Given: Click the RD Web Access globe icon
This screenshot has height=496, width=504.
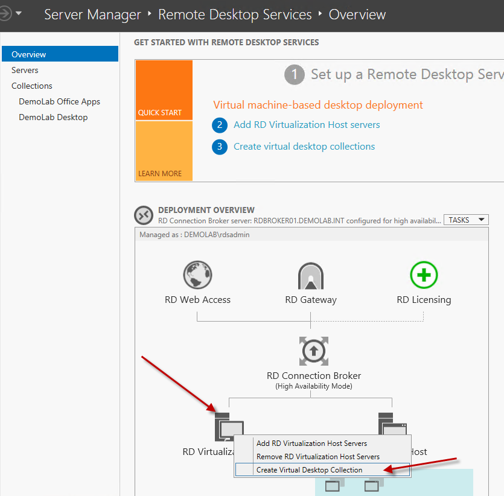Looking at the screenshot, I should (x=197, y=276).
